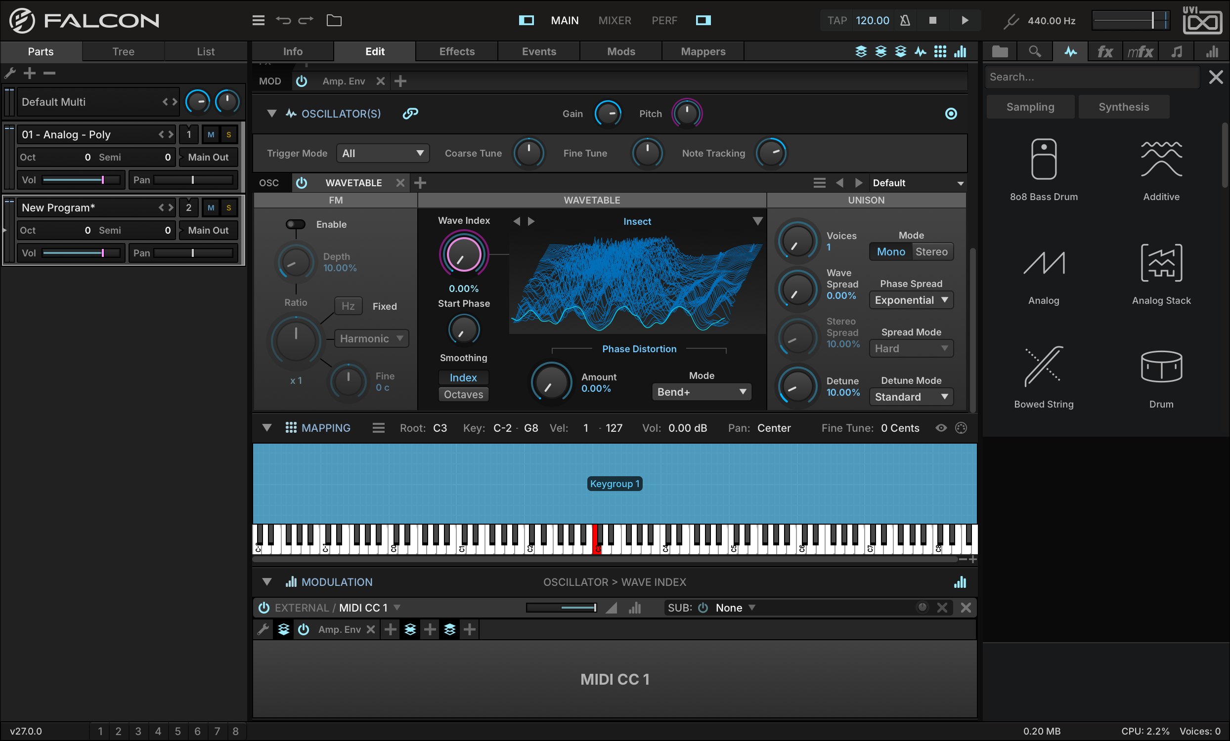Screen dimensions: 1230x741
Task: Toggle Amp. Env power in MOD row
Action: coord(302,82)
